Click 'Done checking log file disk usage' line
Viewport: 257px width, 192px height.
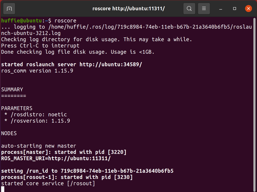point(78,52)
